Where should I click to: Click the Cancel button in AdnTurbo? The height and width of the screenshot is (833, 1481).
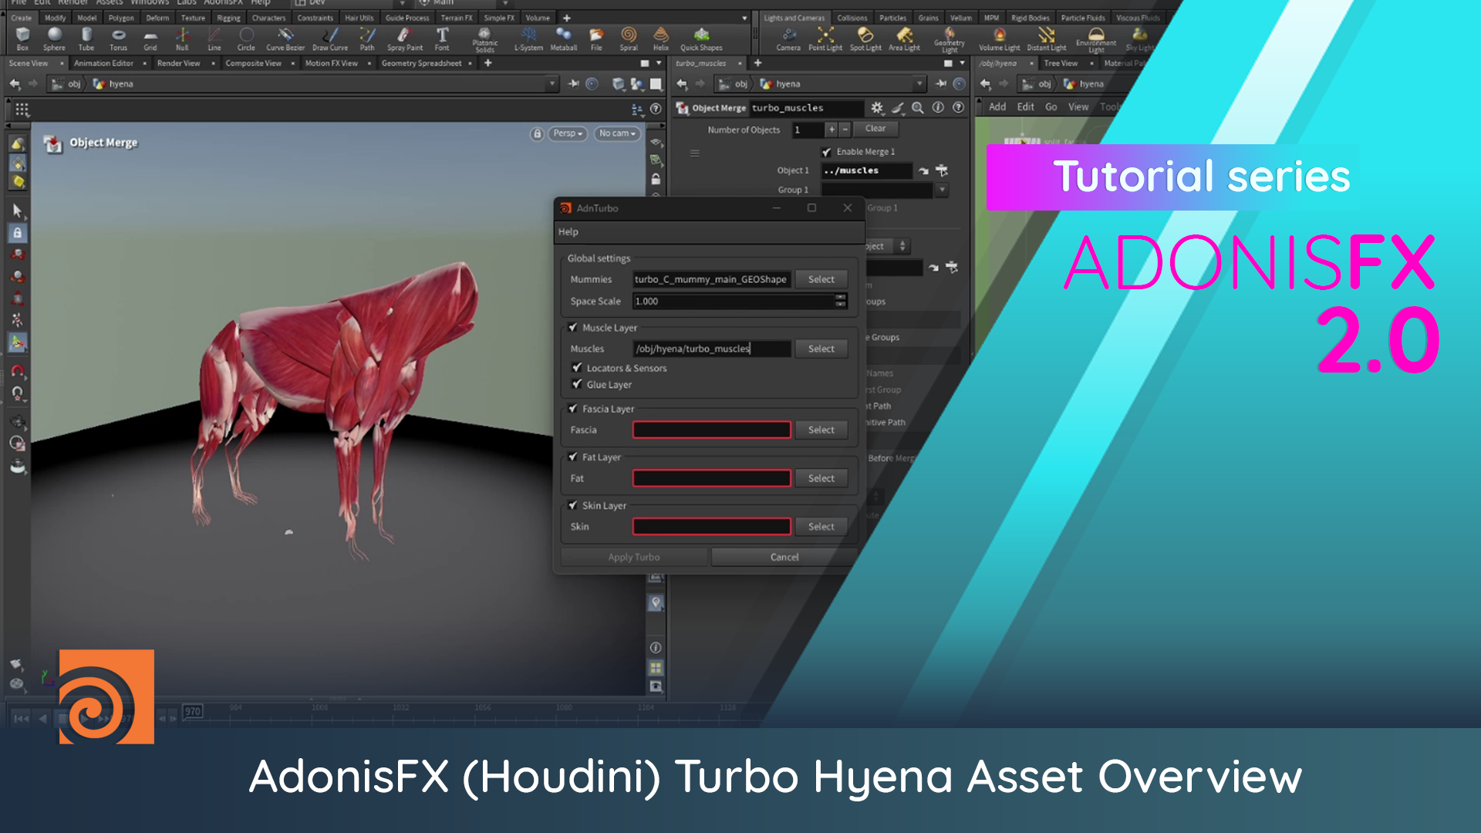pyautogui.click(x=784, y=557)
